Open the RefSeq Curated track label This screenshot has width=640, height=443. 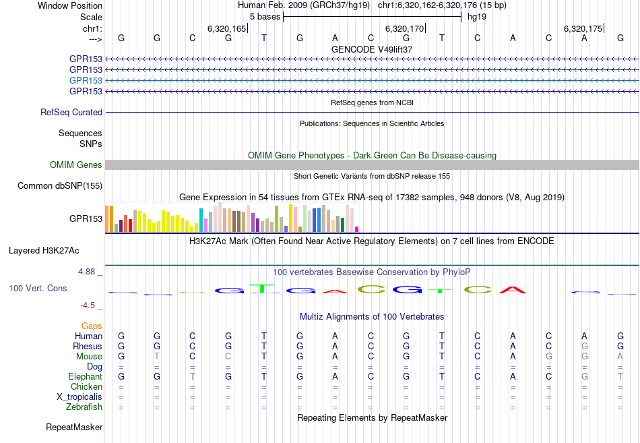click(71, 112)
